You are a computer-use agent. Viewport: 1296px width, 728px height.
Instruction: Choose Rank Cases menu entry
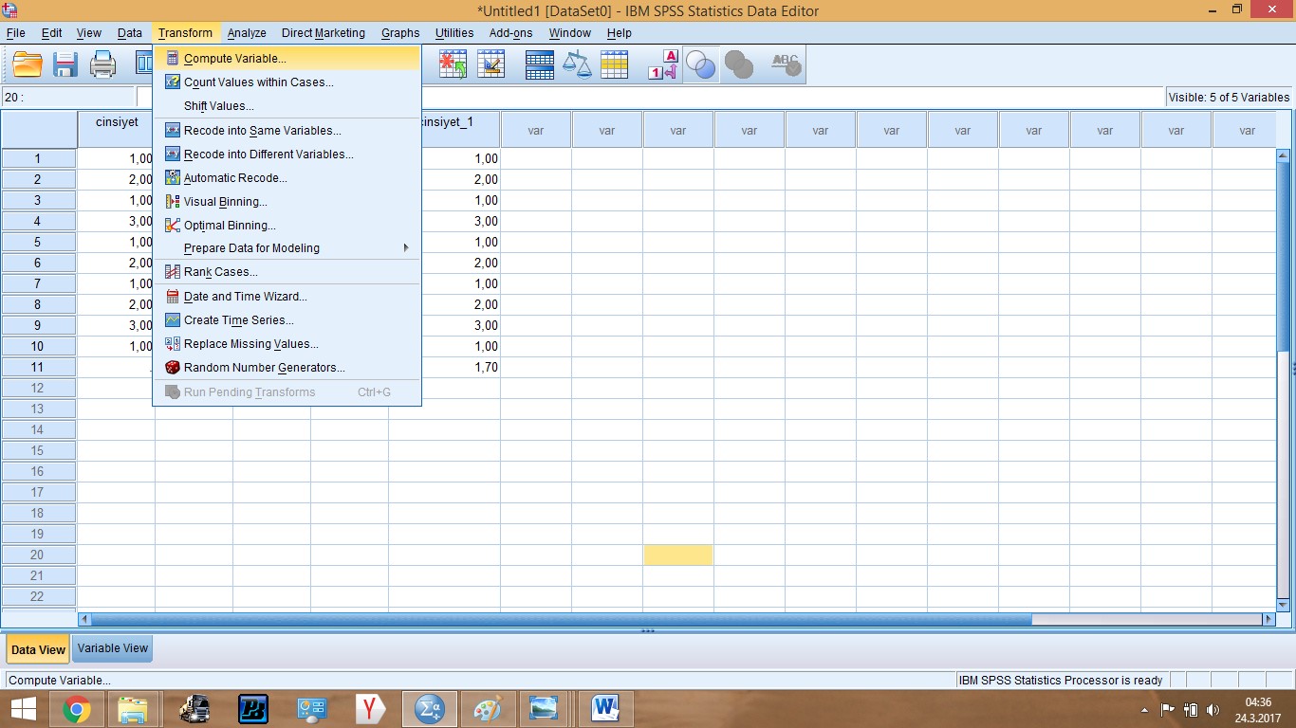[x=287, y=272]
